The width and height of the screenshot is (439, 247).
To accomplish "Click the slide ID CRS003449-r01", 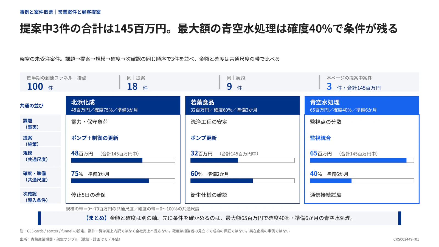I will point(406,239).
